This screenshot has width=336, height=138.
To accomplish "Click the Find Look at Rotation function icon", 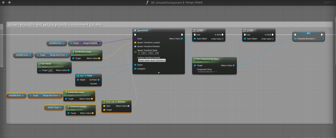I will pos(104,102).
